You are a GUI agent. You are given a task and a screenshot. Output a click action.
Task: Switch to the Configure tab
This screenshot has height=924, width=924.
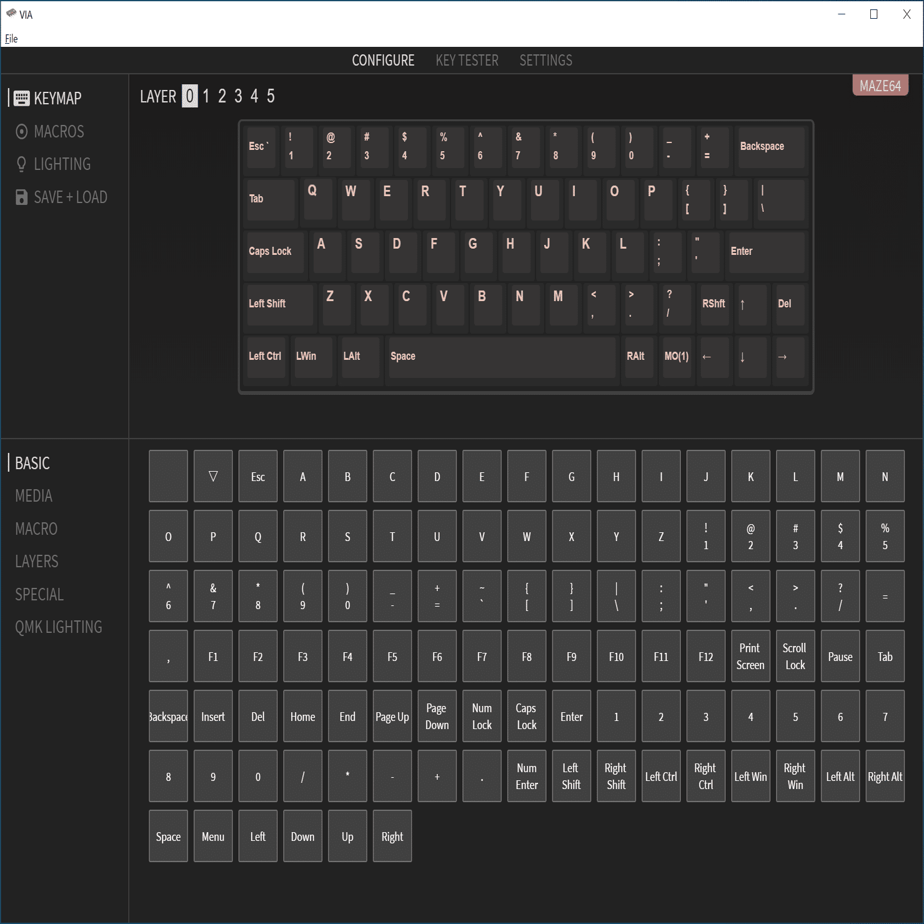383,61
